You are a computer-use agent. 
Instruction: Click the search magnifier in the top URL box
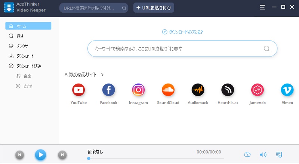pyautogui.click(x=124, y=8)
